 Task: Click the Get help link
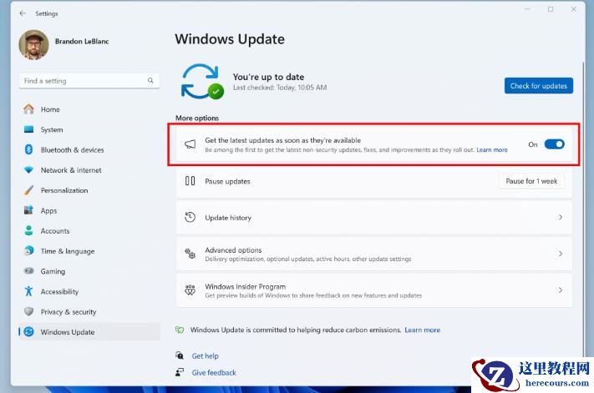205,356
